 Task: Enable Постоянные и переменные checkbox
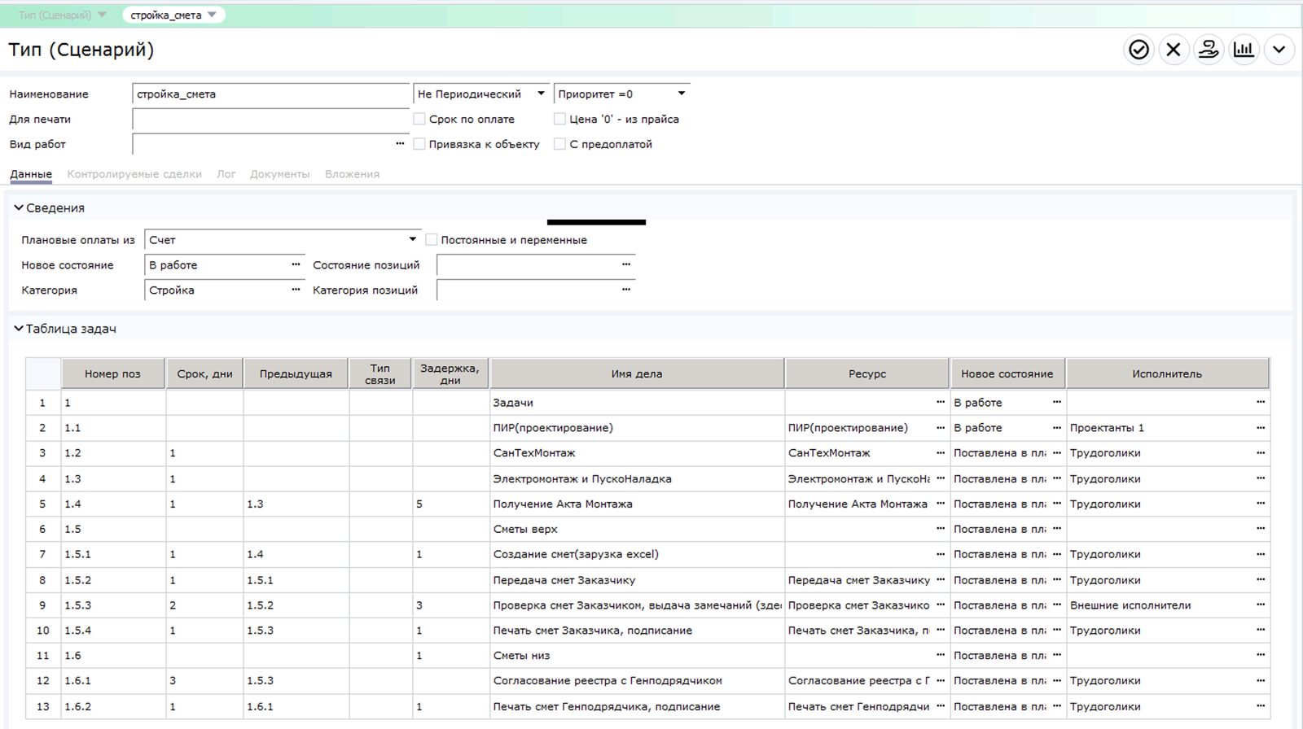[x=432, y=240]
